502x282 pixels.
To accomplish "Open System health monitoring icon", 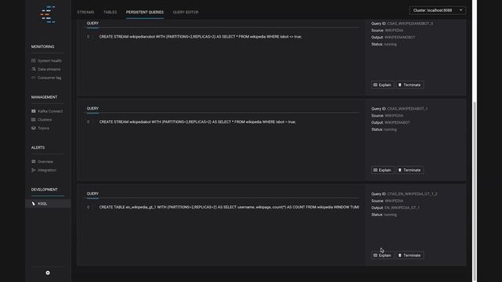I will coord(33,61).
